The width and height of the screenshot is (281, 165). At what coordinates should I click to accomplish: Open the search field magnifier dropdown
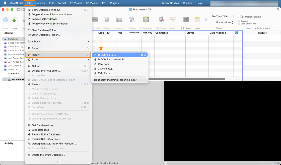242,17
